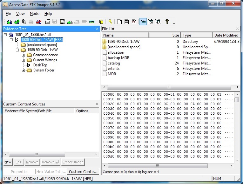Click the grayed Remove Evidence Item icon
The image size is (244, 195).
[x=31, y=22]
